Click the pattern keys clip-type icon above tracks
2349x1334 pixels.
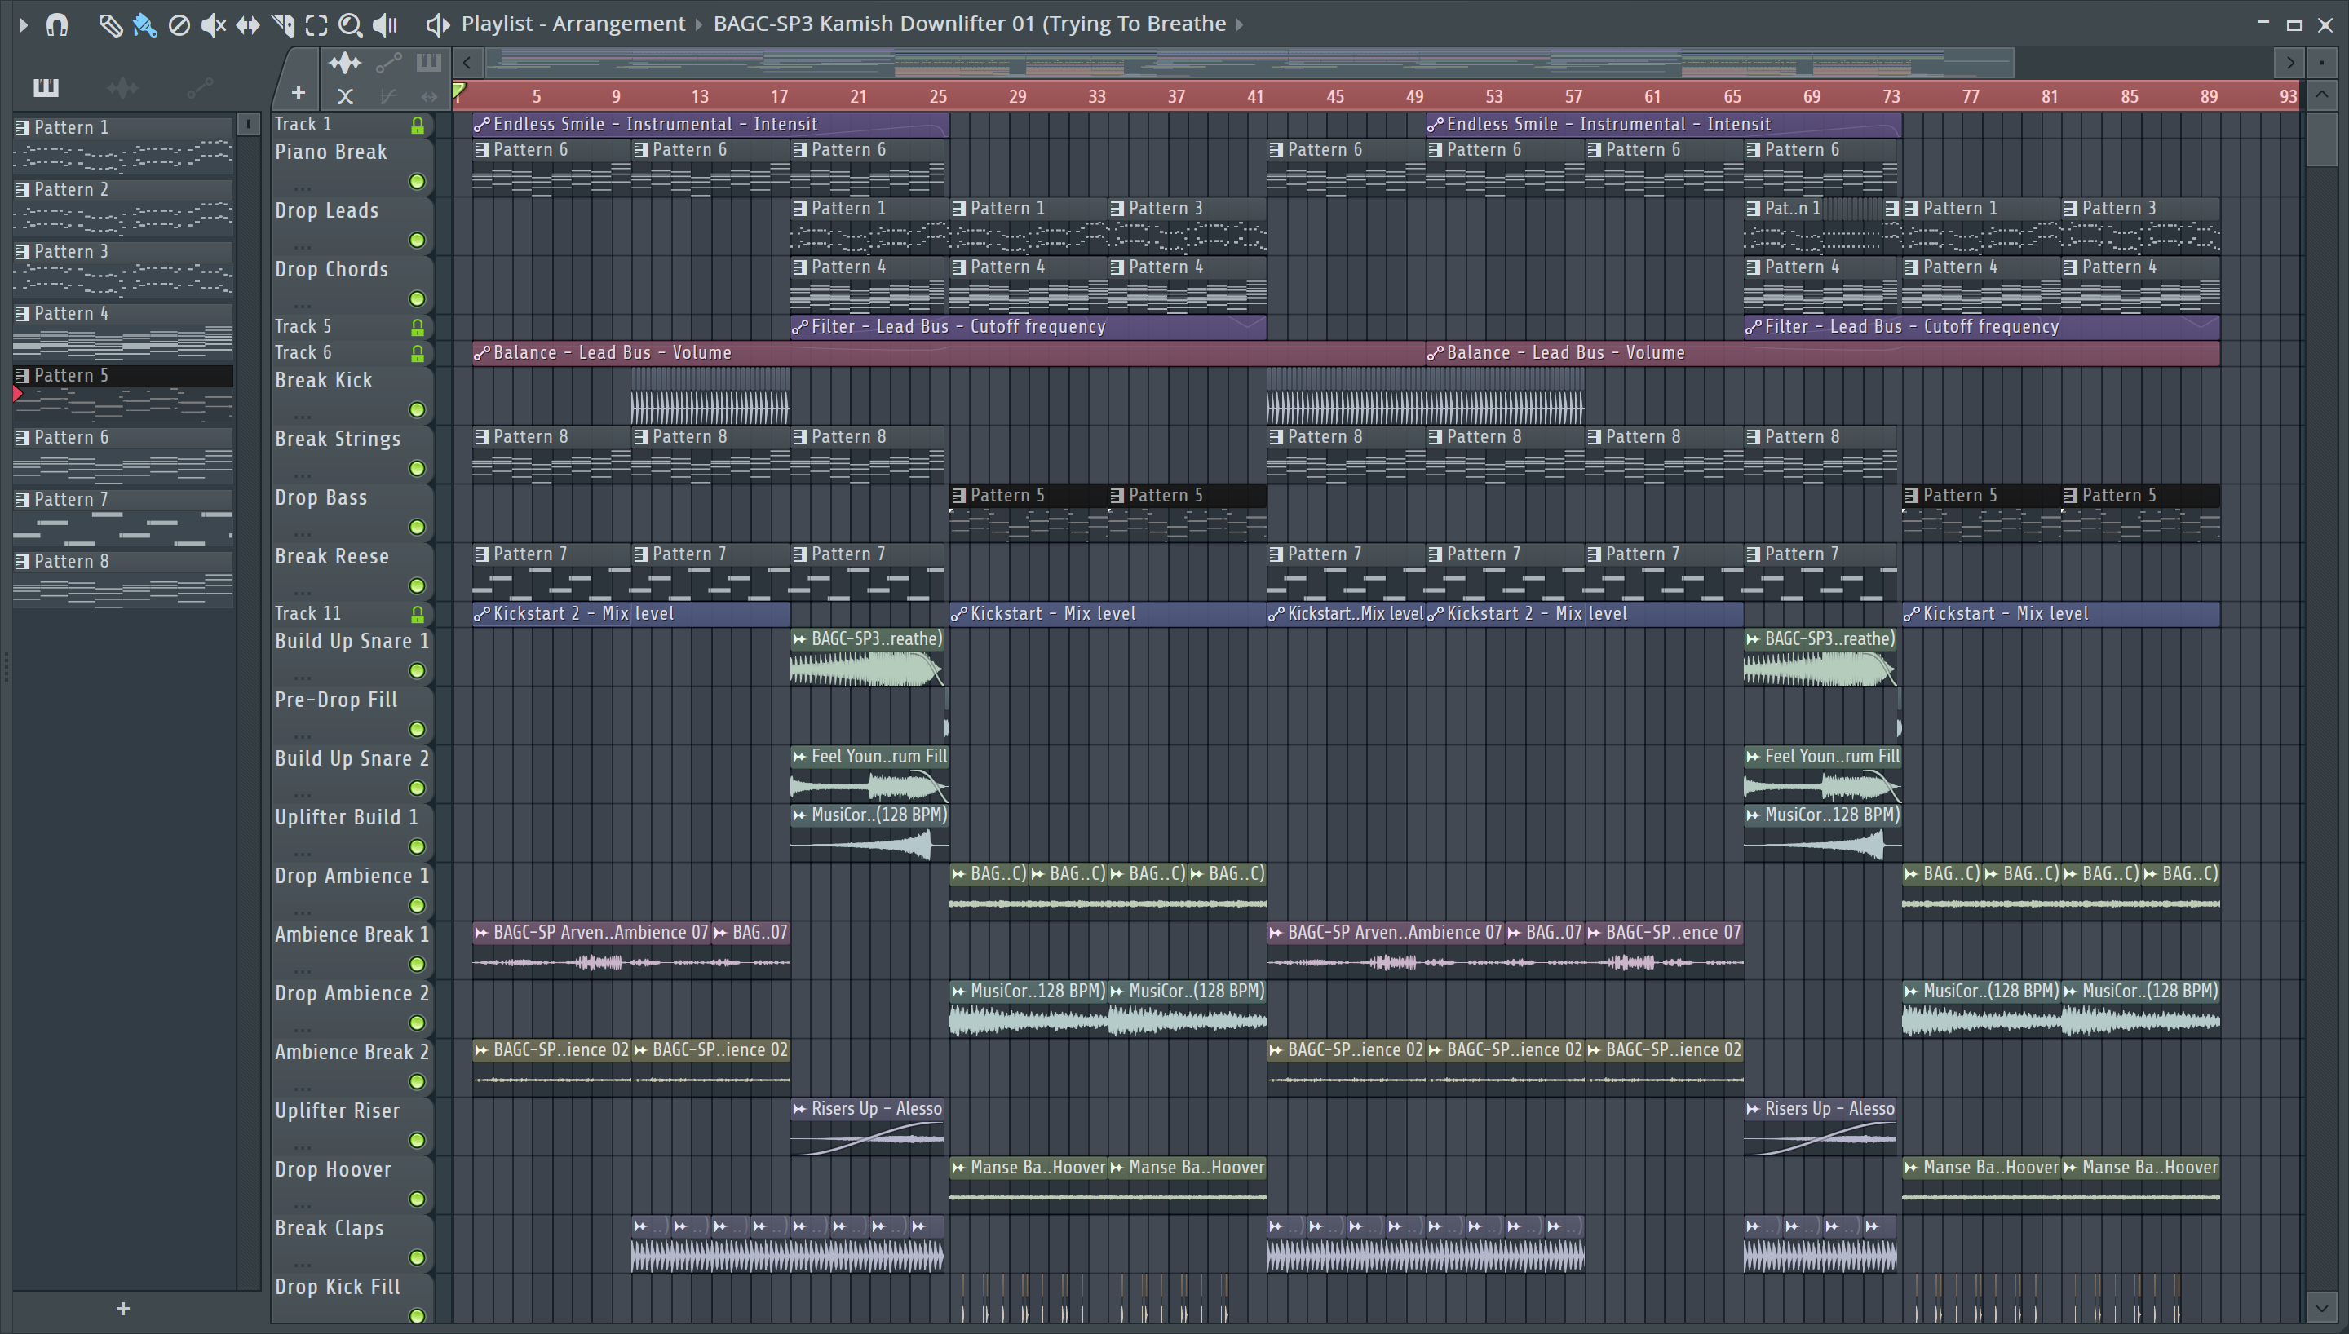point(429,62)
